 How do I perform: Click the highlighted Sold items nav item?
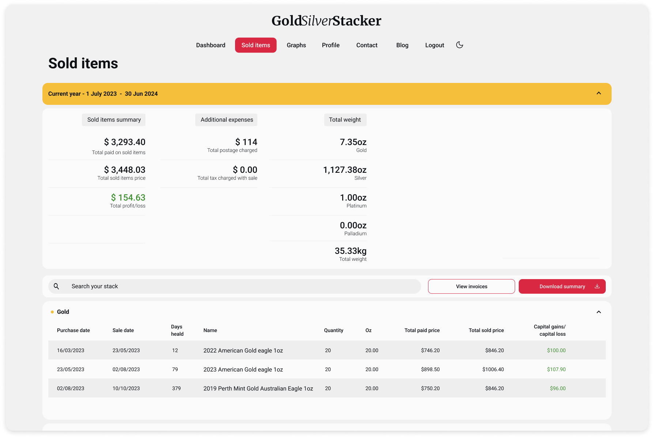click(256, 45)
